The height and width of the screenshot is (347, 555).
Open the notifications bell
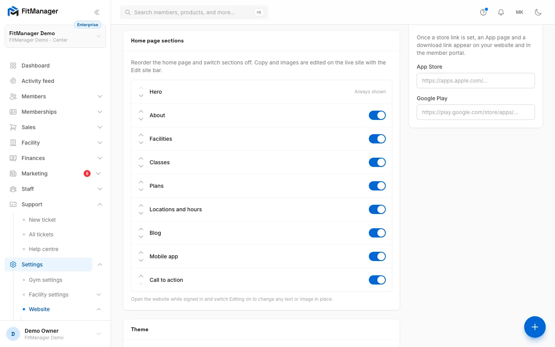[501, 12]
